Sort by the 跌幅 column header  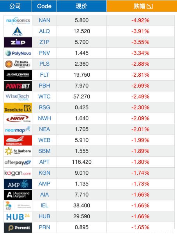(x=142, y=6)
